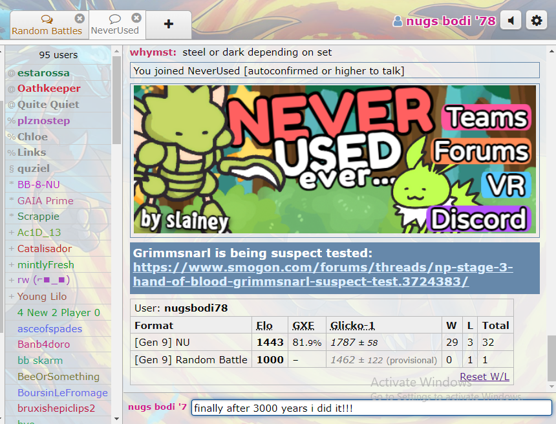
Task: Select user asceofspades in user list
Action: 58,328
